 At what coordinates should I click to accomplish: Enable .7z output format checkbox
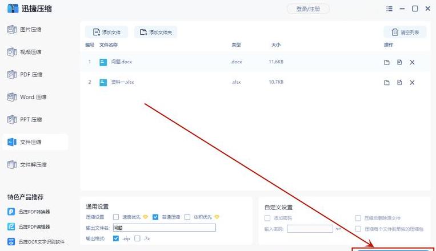(x=137, y=238)
